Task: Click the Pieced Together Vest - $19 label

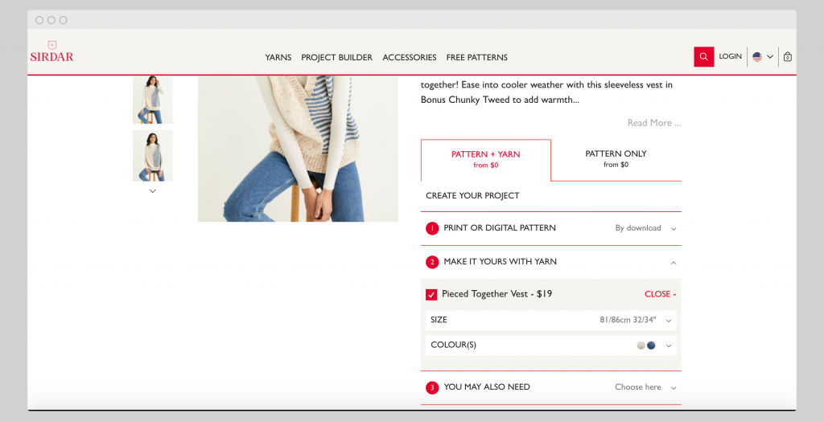Action: point(496,294)
